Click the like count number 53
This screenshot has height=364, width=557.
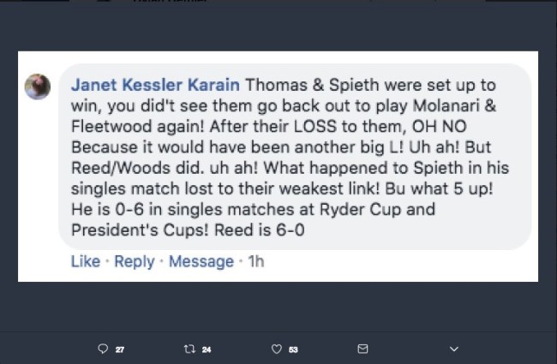[293, 349]
